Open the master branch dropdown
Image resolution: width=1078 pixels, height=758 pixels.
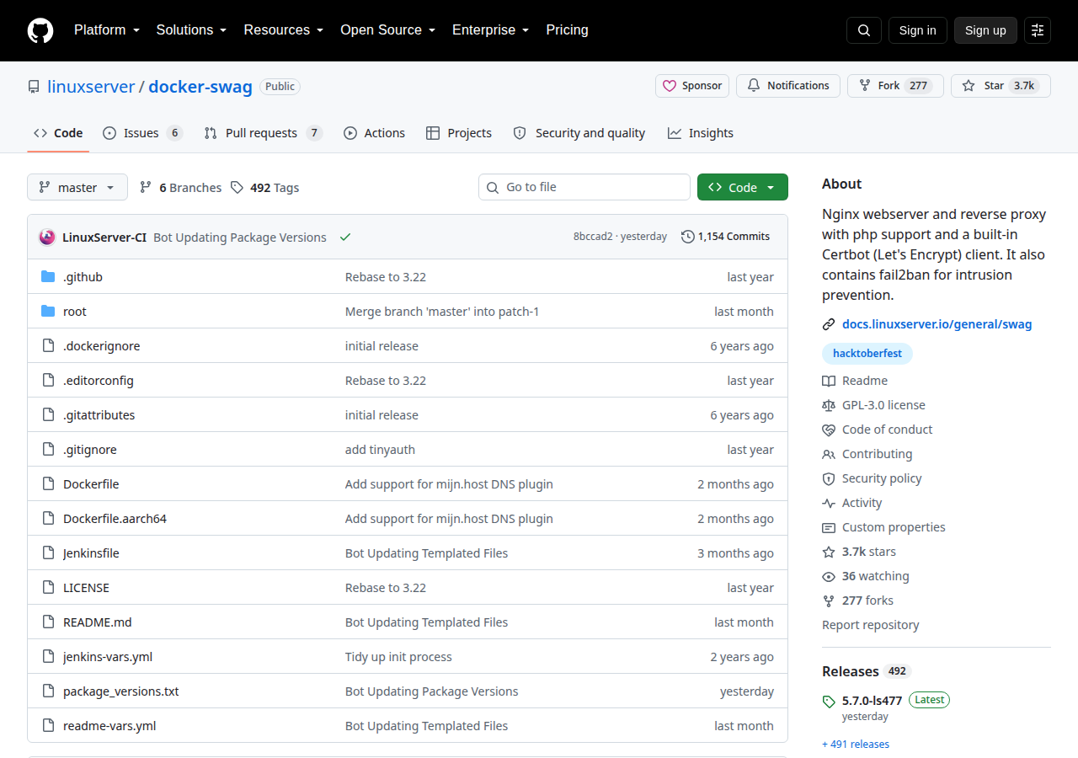pos(77,187)
